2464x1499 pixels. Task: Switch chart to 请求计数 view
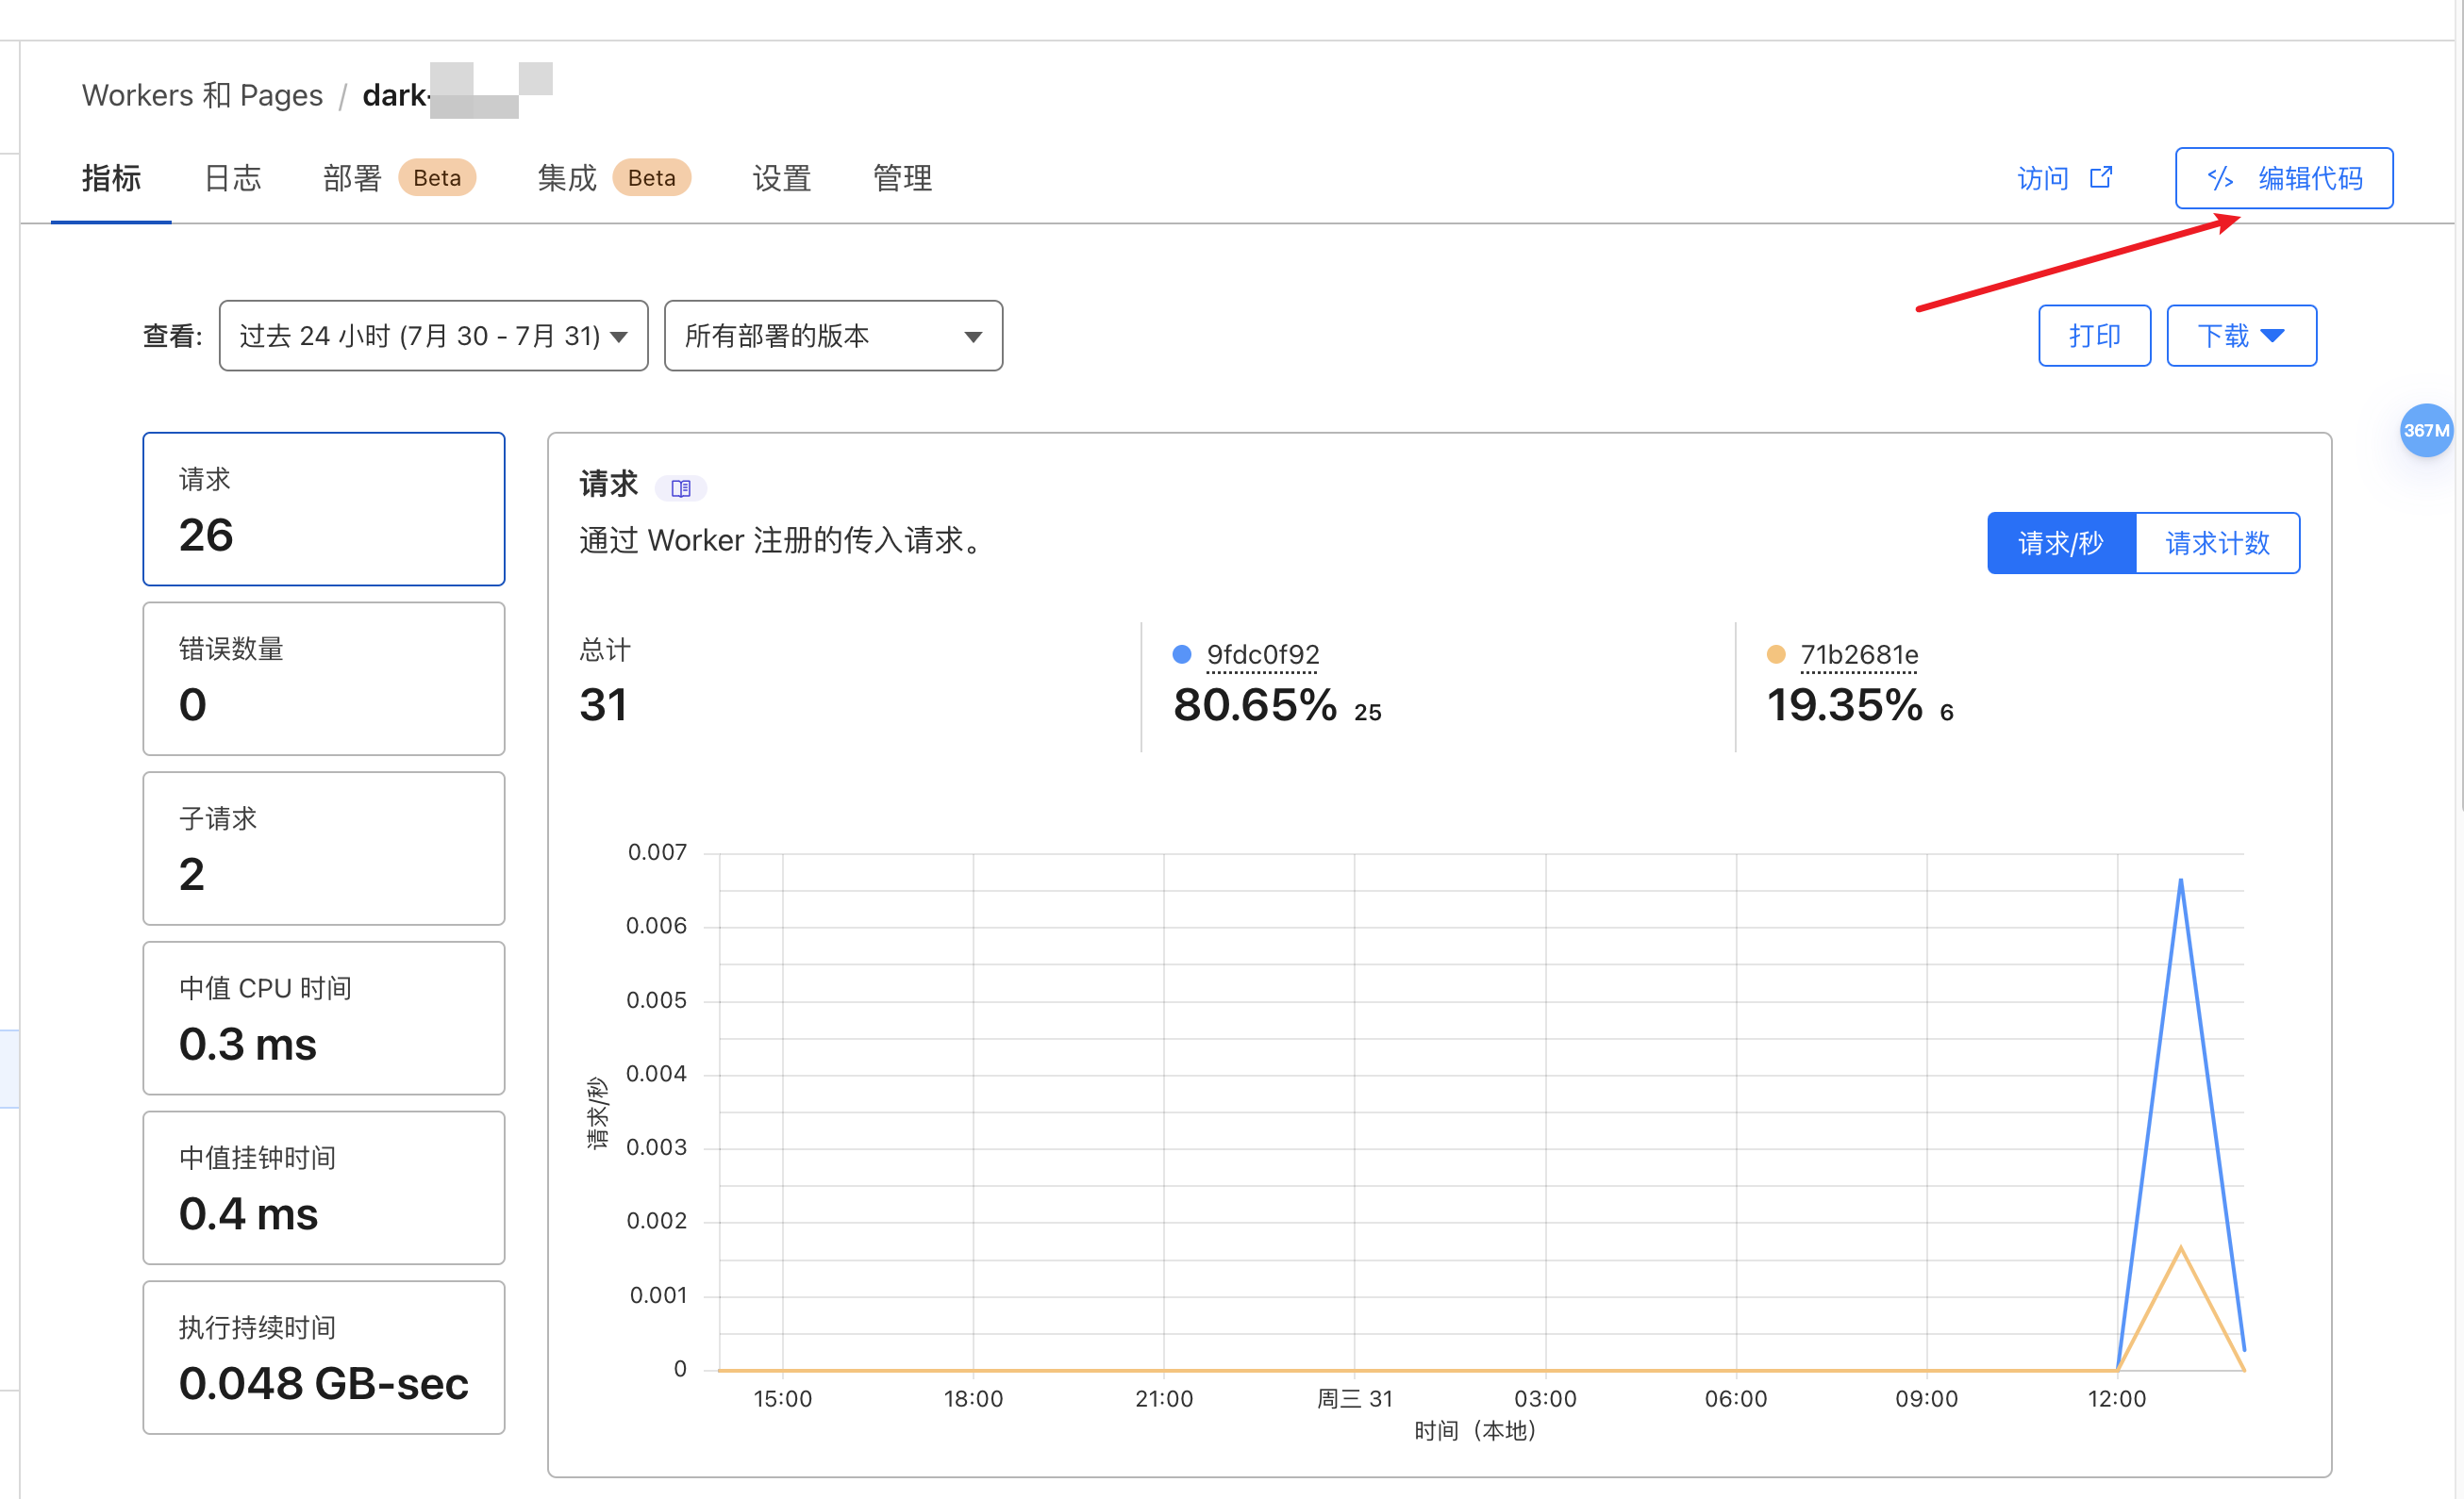pyautogui.click(x=2217, y=543)
